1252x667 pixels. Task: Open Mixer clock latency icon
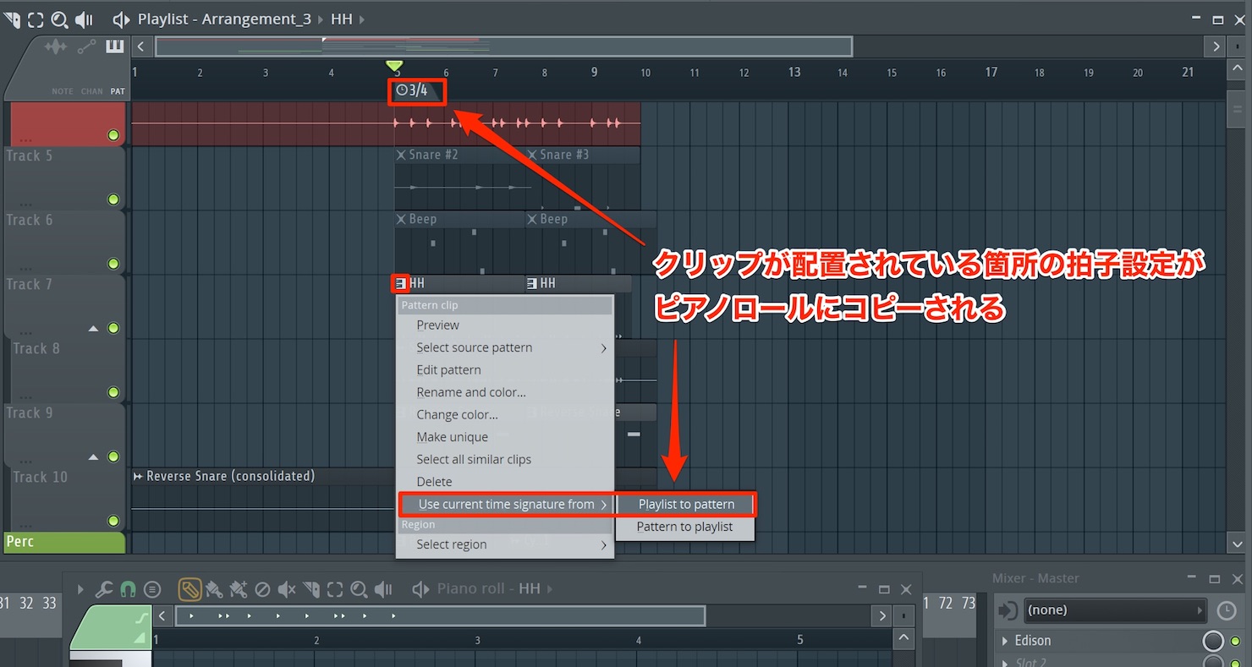point(1226,610)
